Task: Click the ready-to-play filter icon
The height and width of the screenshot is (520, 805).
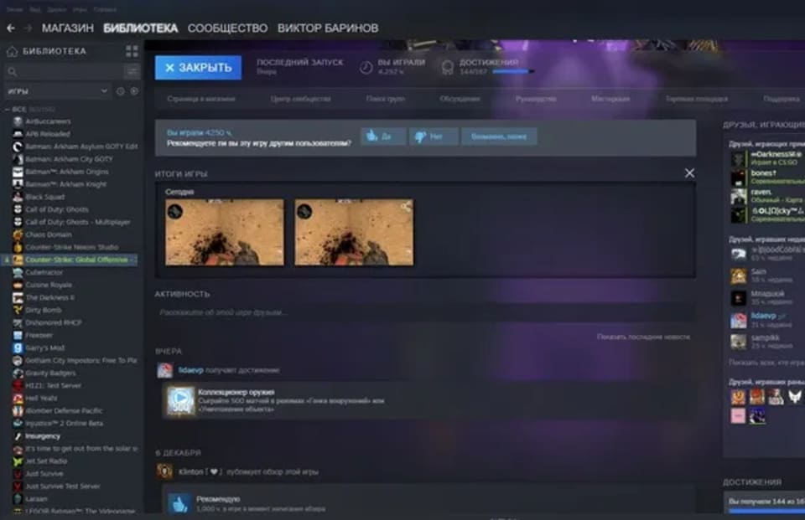Action: point(134,91)
